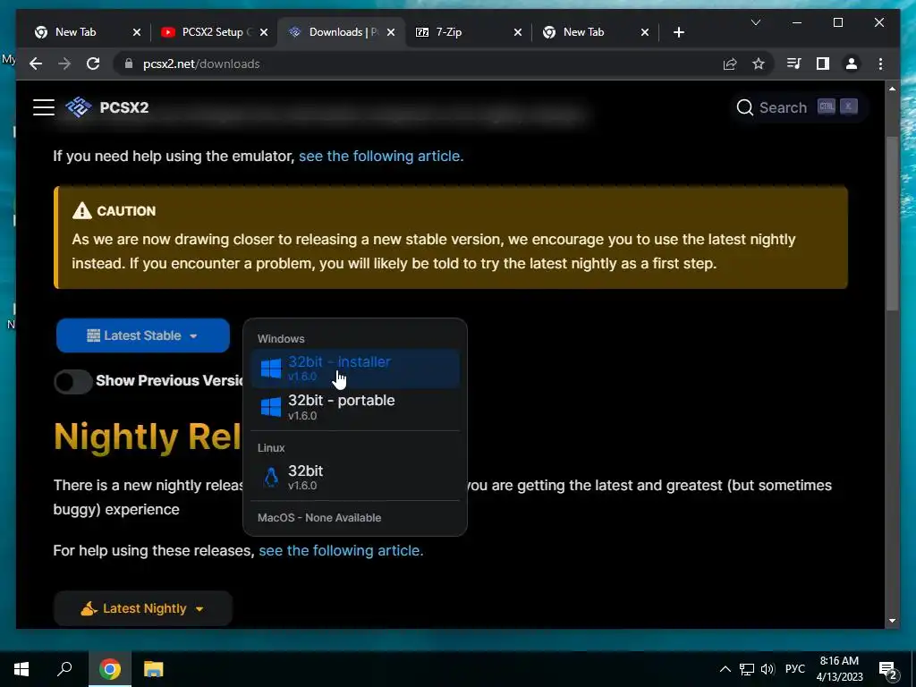Download Linux 32bit v1.6.0
Screen dimensions: 916x687
pos(355,477)
